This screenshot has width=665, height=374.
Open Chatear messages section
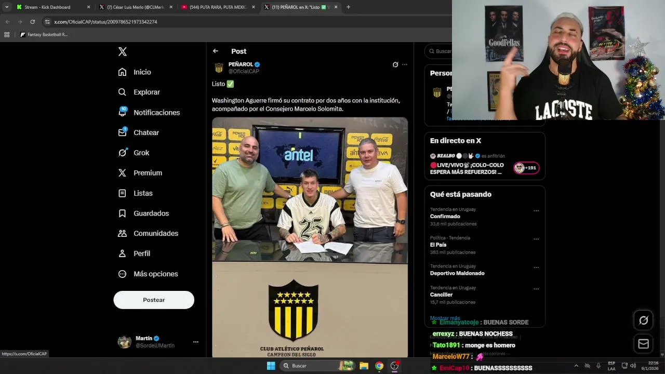[138, 132]
